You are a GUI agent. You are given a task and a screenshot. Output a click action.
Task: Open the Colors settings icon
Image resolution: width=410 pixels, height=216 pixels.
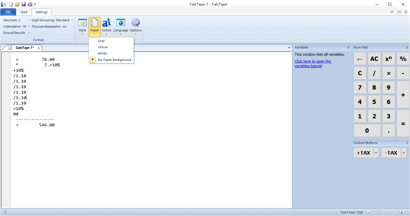coord(106,23)
